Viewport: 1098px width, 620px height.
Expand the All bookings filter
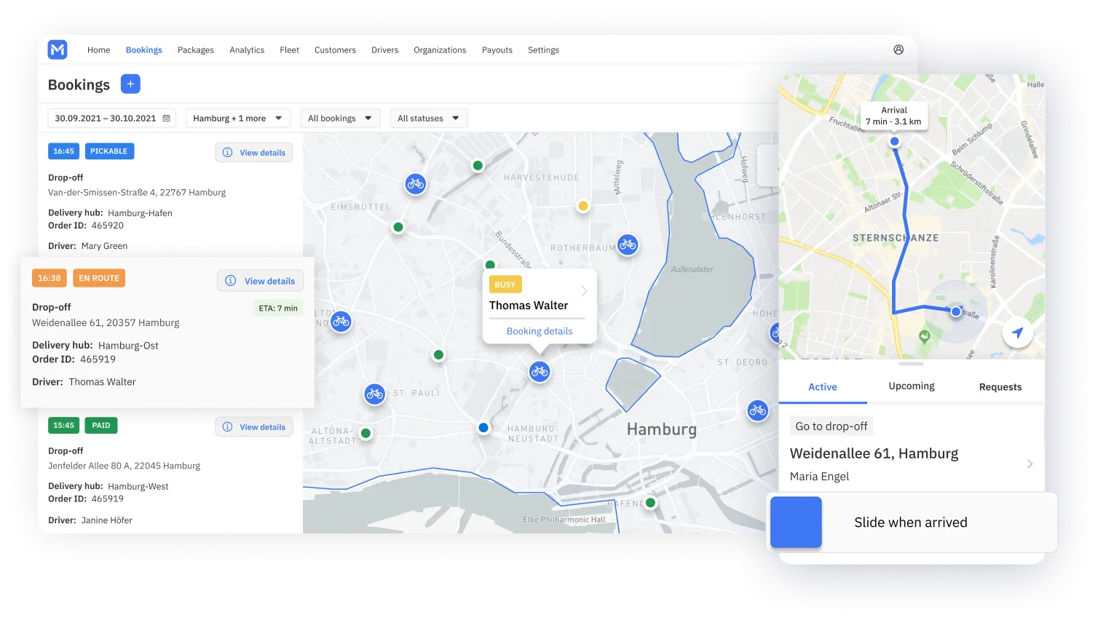(340, 118)
